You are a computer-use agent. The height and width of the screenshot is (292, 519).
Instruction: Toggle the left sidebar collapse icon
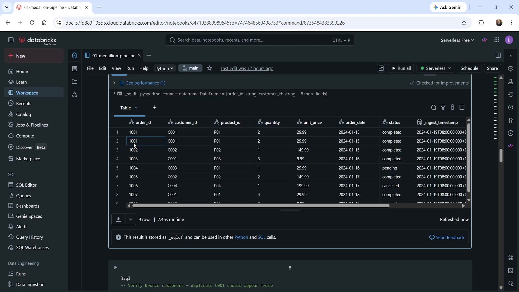(11, 40)
